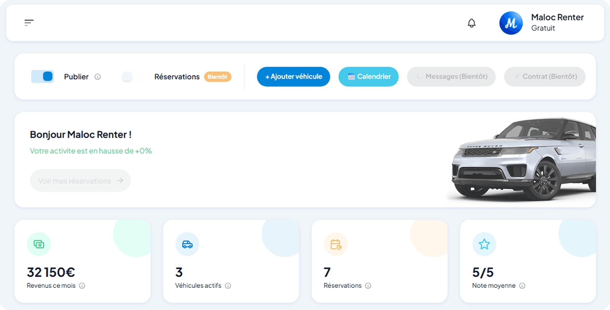610x310 pixels.
Task: Click the Messages (Bientôt) button
Action: [451, 76]
